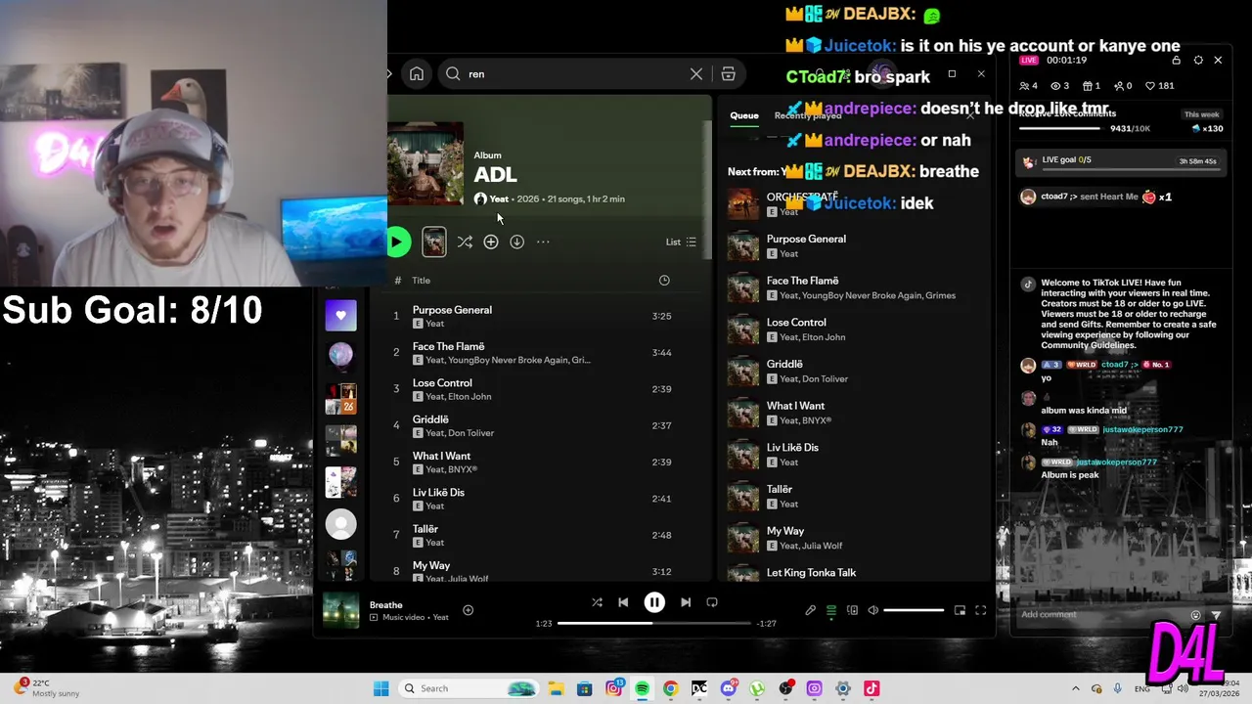Viewport: 1252px width, 704px height.
Task: Open the Spotify miniplayer icon
Action: (x=960, y=610)
